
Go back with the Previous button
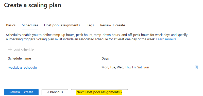55,92
